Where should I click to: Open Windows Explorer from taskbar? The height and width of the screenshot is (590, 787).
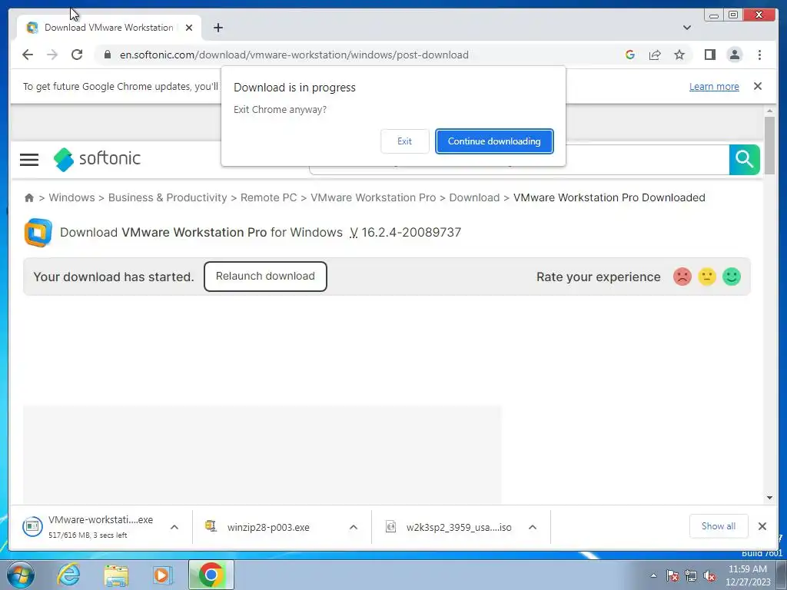(x=116, y=575)
